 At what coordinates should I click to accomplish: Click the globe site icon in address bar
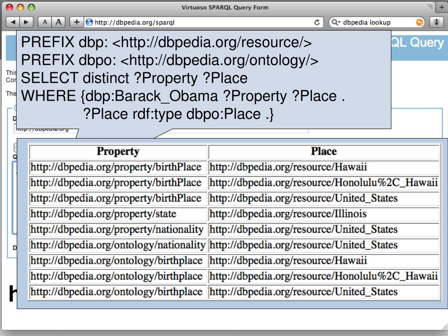click(89, 22)
